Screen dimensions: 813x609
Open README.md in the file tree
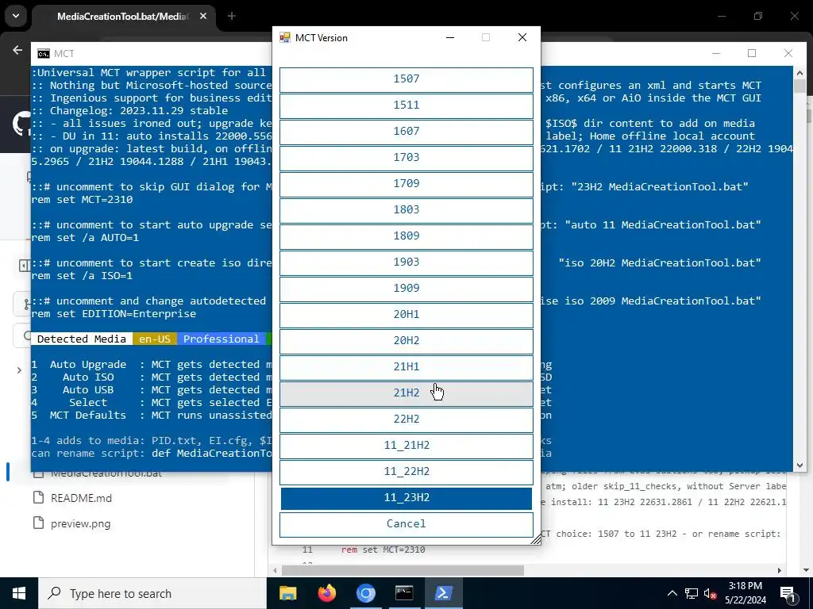[81, 498]
